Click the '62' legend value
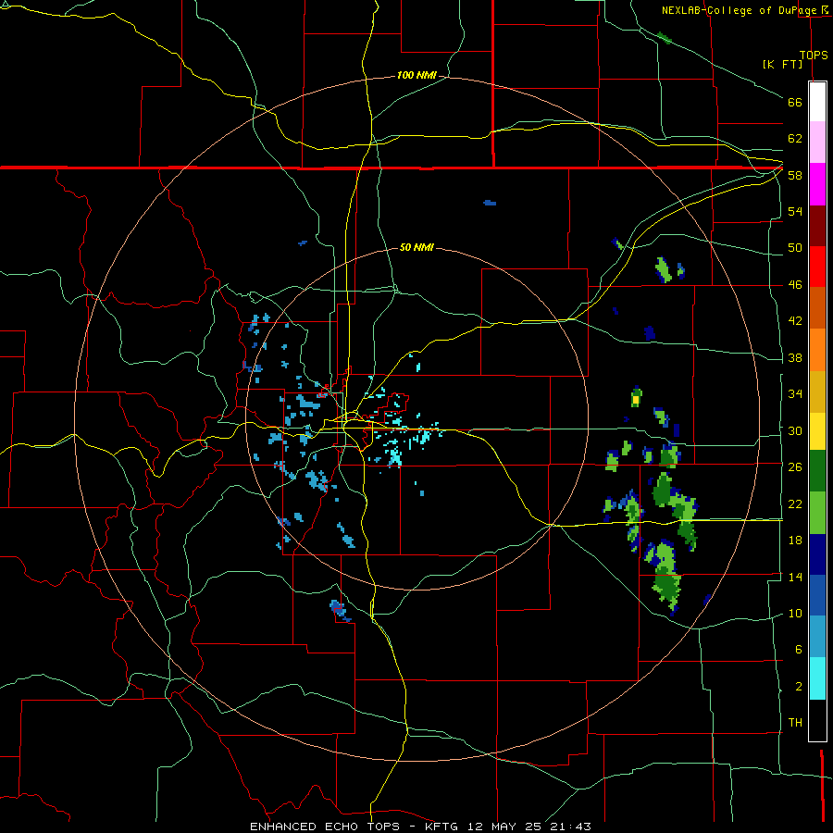This screenshot has height=833, width=833. (x=795, y=139)
